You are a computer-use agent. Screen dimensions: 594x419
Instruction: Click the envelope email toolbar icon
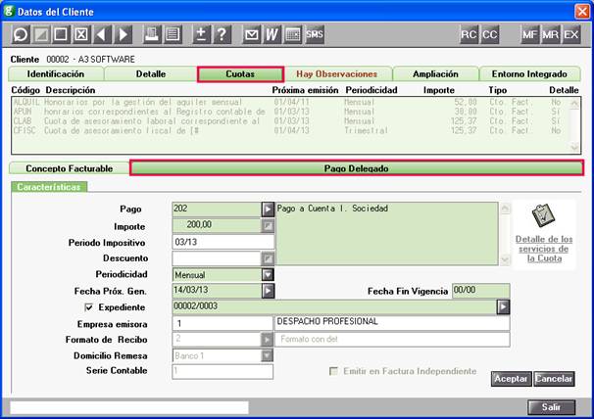(252, 35)
